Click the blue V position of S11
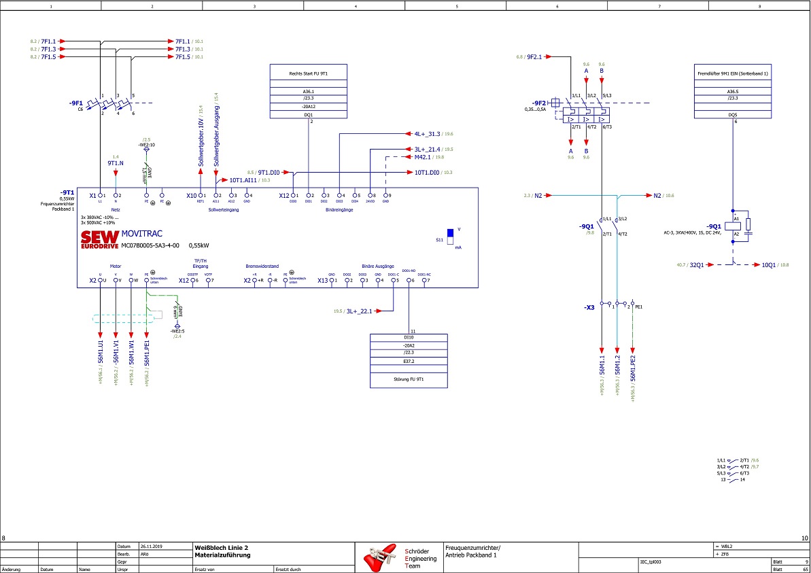Viewport: 811px width, 573px height. pyautogui.click(x=449, y=232)
